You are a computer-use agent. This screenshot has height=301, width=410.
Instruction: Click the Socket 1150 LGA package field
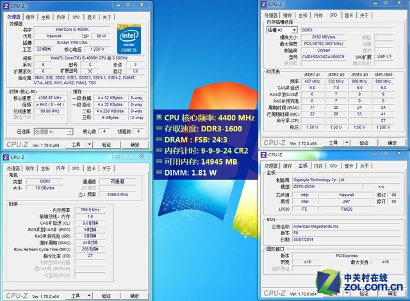[x=72, y=43]
